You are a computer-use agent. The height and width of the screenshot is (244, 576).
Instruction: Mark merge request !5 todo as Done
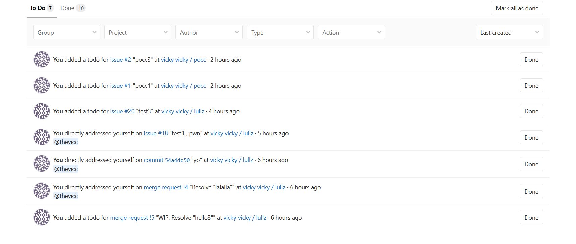tap(531, 217)
